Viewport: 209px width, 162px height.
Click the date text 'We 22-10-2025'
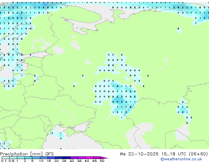[139, 154]
